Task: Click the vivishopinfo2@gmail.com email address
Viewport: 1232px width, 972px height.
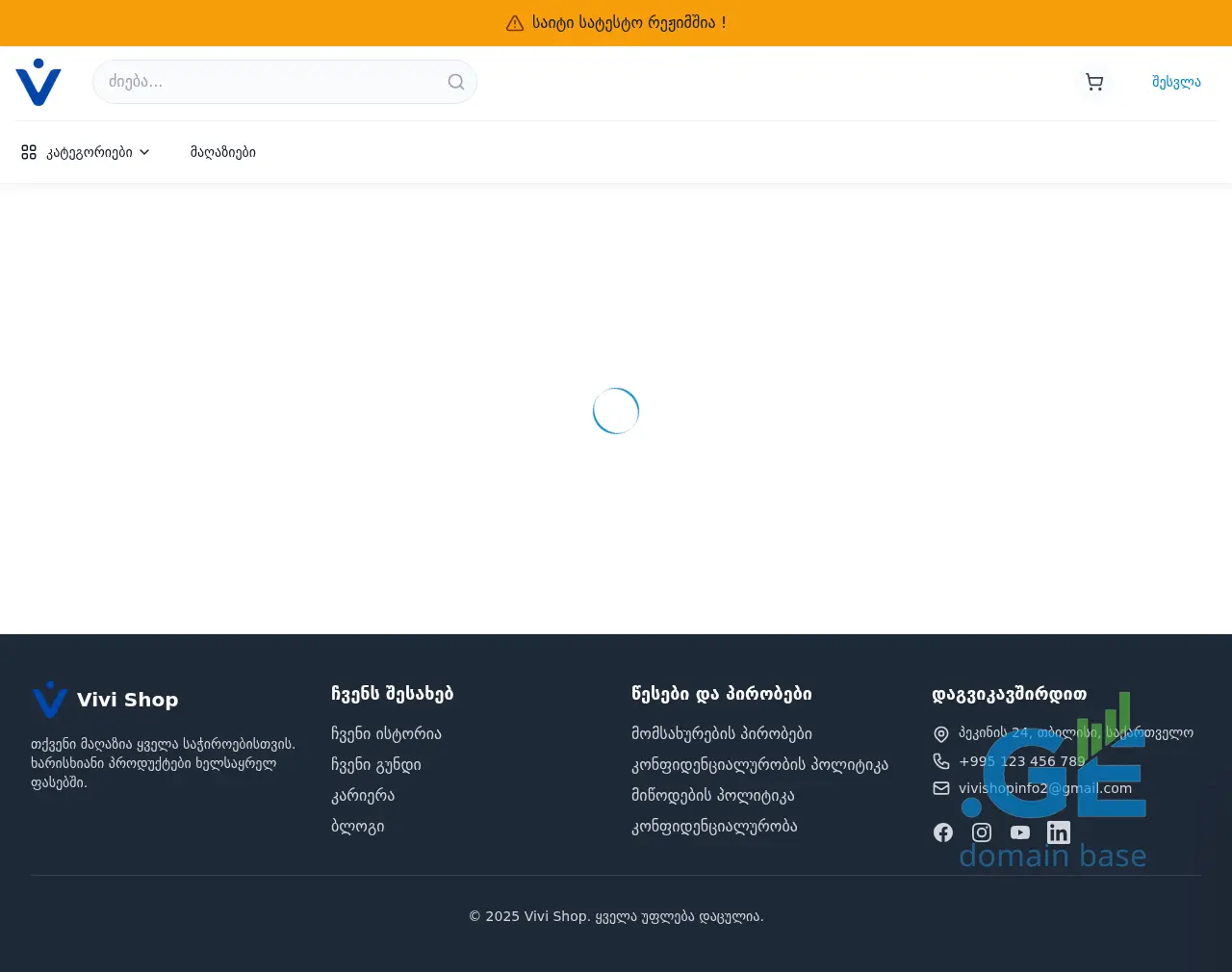Action: [x=1045, y=788]
